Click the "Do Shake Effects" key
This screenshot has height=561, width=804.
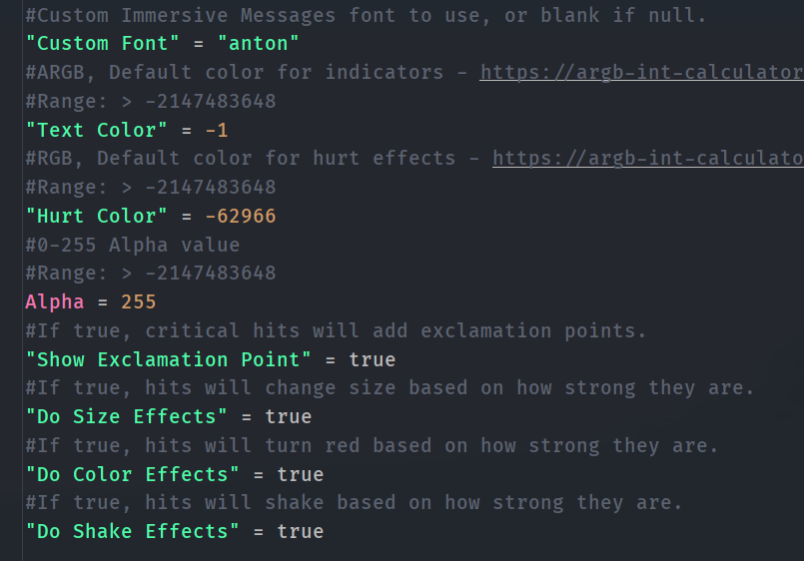(x=133, y=531)
